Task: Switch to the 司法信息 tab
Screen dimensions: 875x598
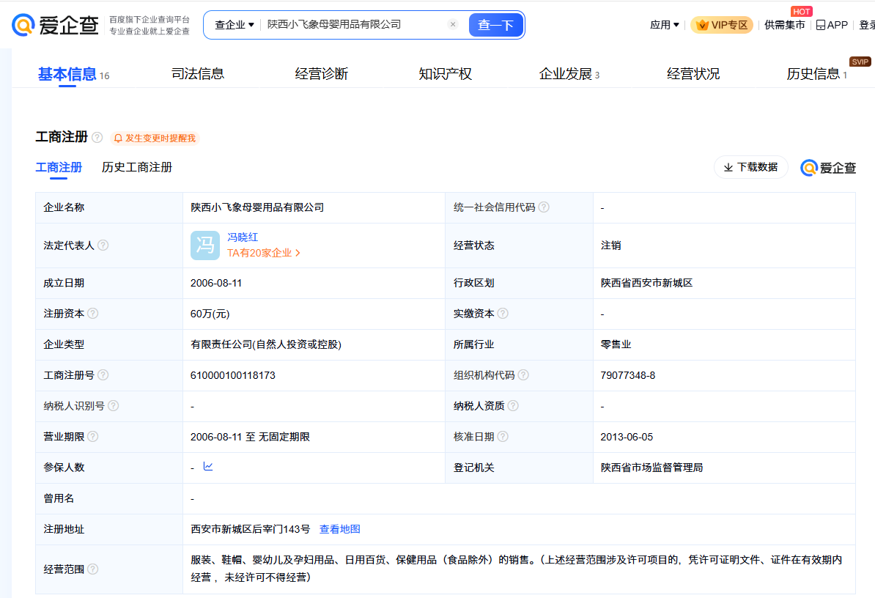Action: (x=197, y=74)
